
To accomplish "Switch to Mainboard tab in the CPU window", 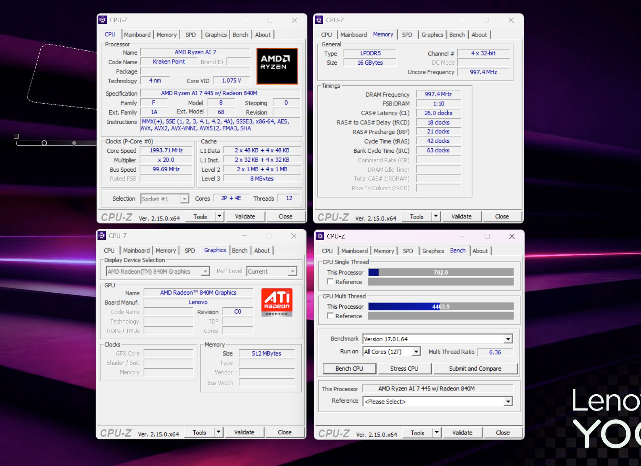I will tap(137, 35).
